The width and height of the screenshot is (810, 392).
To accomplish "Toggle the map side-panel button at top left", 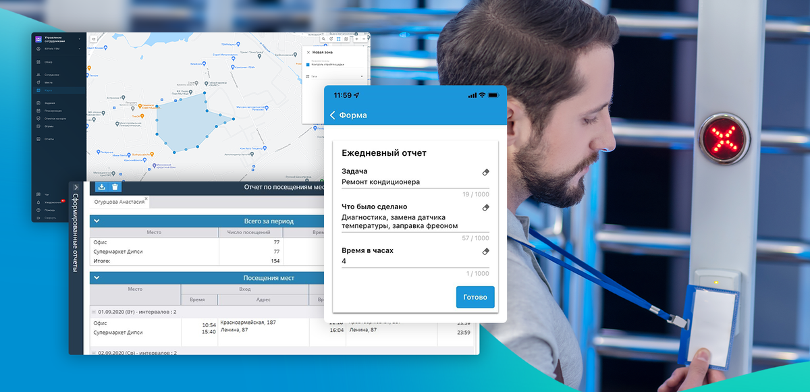I will (93, 39).
